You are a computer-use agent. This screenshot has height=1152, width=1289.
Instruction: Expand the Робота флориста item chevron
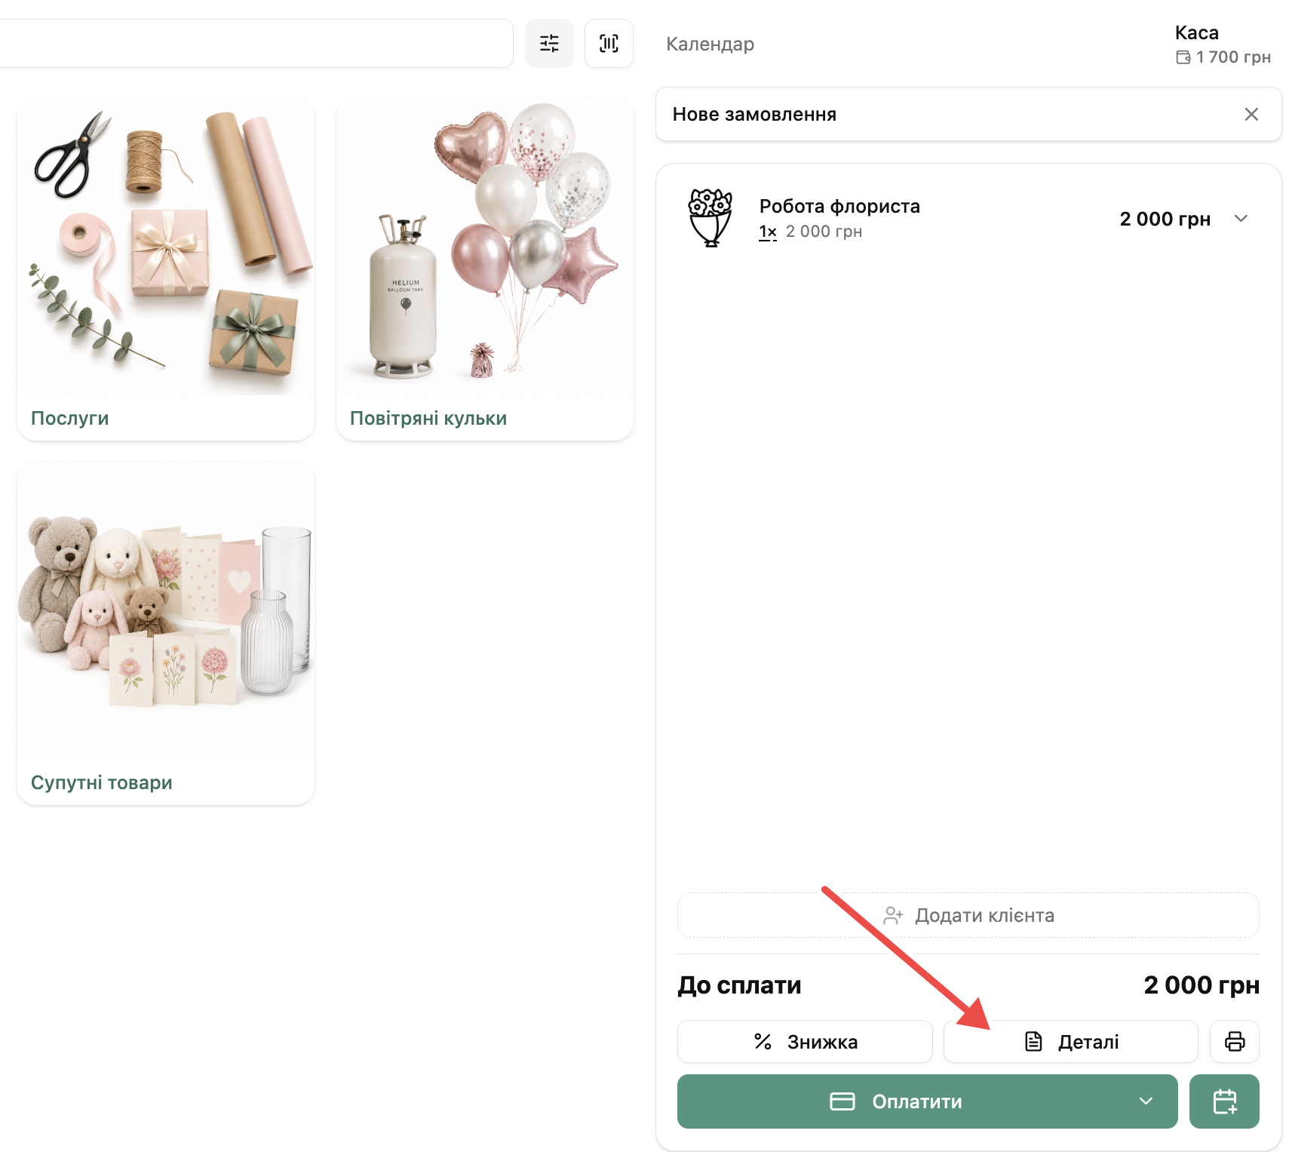[1241, 219]
